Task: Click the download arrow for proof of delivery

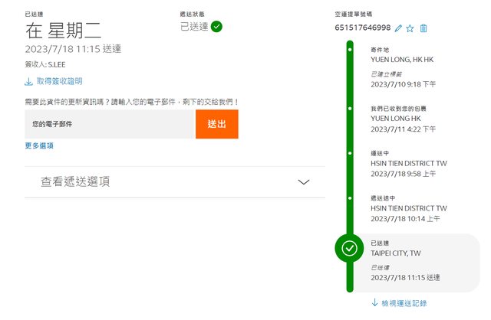Action: [x=29, y=81]
